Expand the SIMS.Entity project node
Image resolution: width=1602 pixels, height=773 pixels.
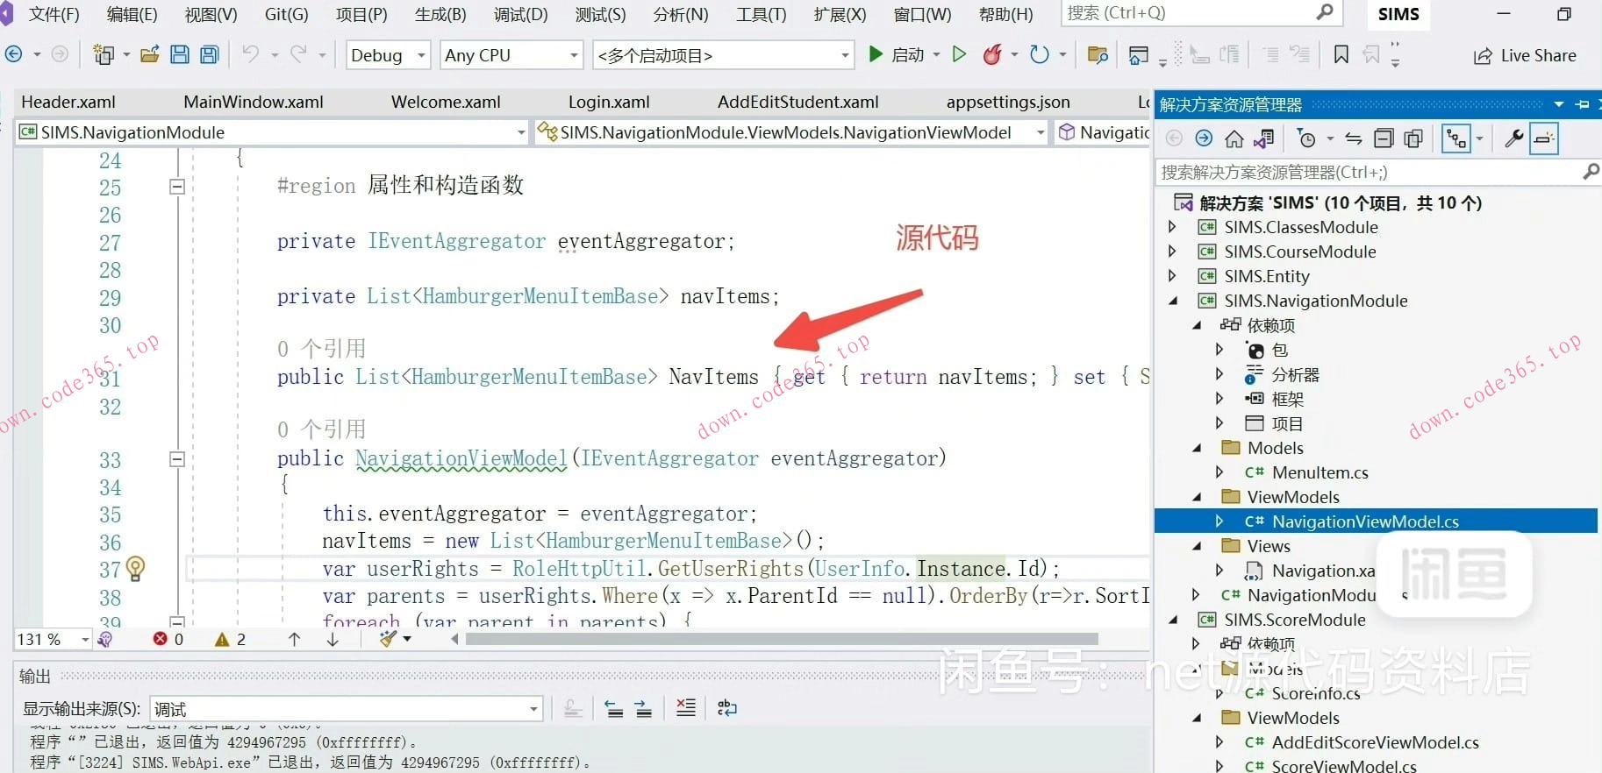[x=1172, y=276]
